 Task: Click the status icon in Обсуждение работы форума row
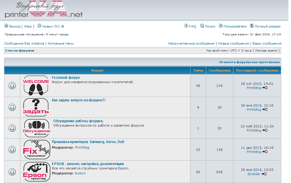pyautogui.click(x=12, y=128)
